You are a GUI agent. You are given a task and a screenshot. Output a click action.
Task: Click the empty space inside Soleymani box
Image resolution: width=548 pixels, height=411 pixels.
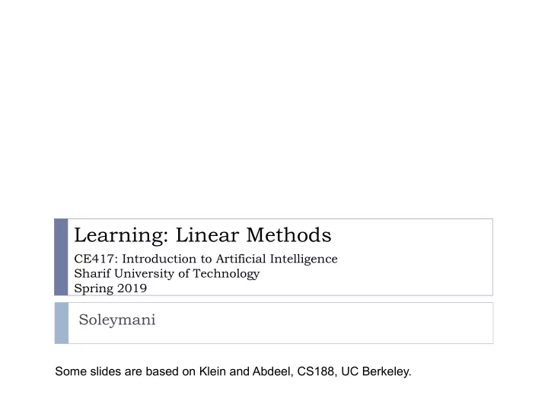314,323
